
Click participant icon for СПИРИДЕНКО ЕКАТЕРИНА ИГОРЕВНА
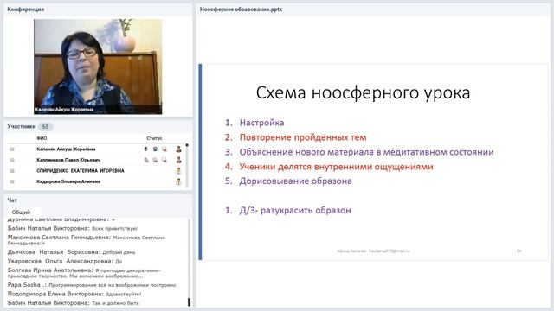[179, 171]
